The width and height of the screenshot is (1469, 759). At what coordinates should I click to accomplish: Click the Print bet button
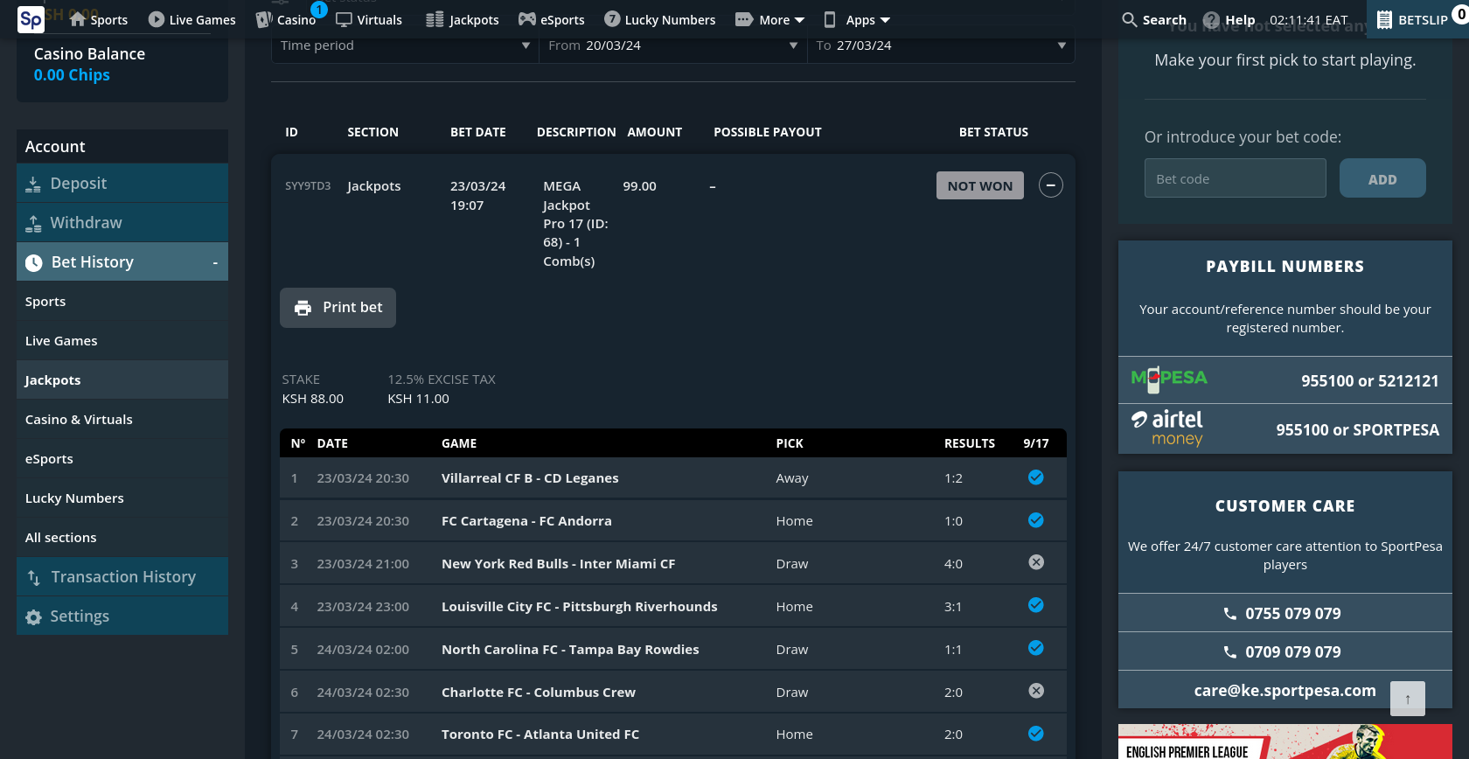338,308
